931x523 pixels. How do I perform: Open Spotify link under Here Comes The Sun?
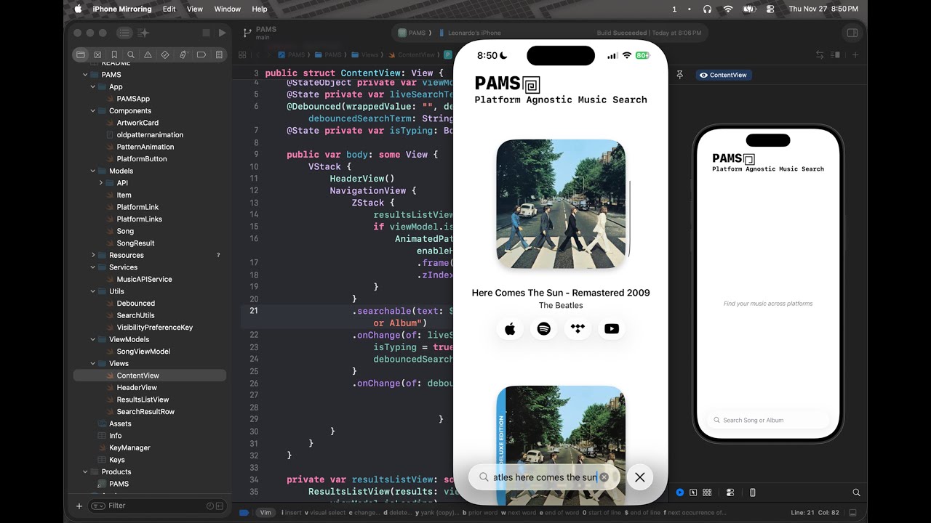click(x=543, y=329)
